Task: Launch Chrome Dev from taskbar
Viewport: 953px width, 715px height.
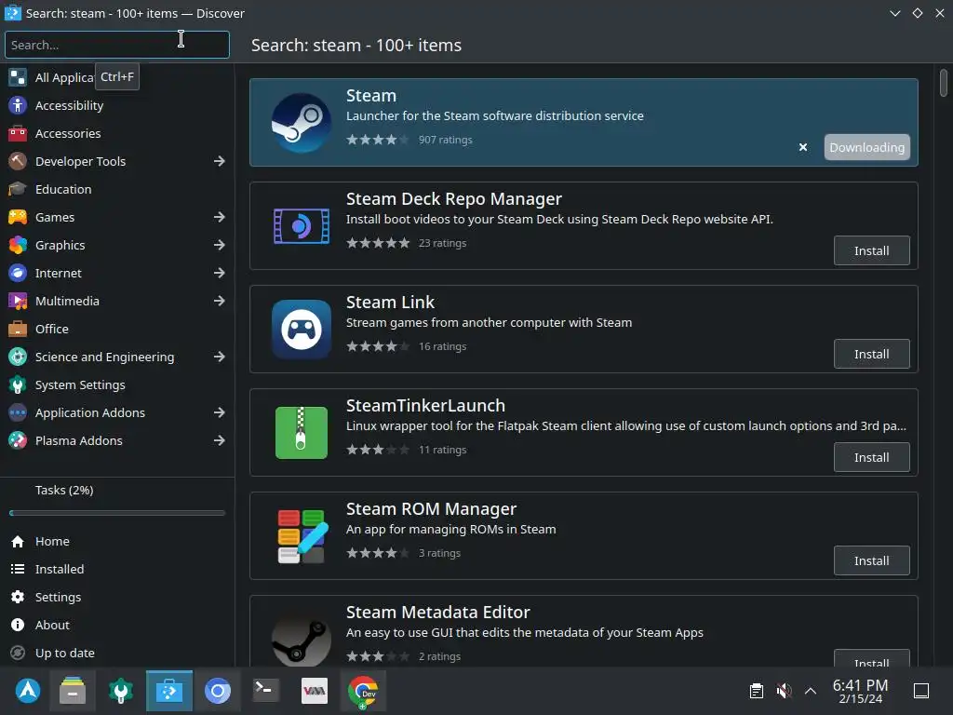Action: tap(363, 692)
